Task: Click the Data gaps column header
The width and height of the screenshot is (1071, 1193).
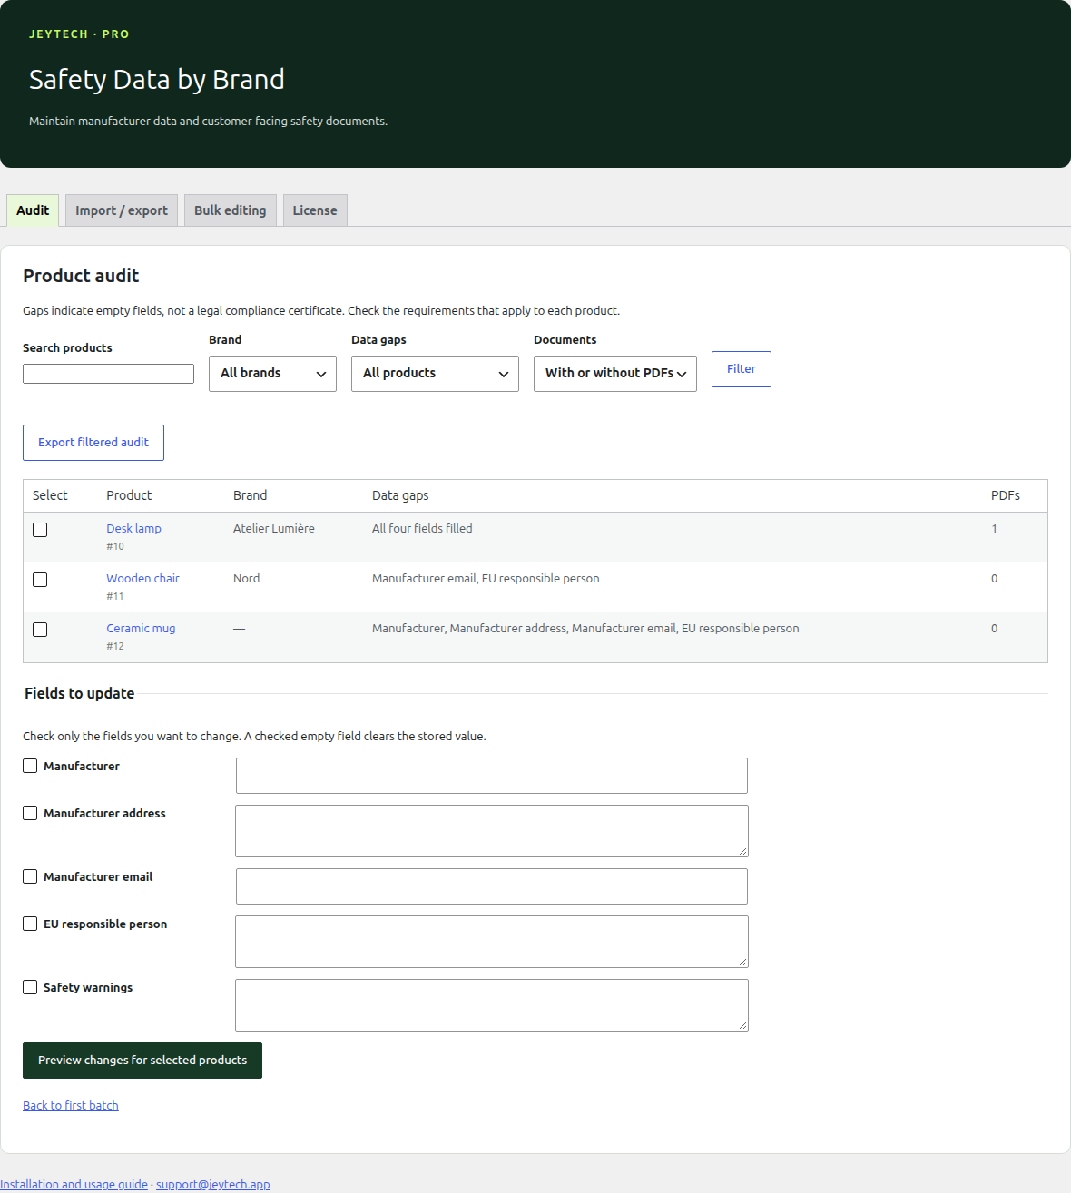Action: pyautogui.click(x=400, y=495)
